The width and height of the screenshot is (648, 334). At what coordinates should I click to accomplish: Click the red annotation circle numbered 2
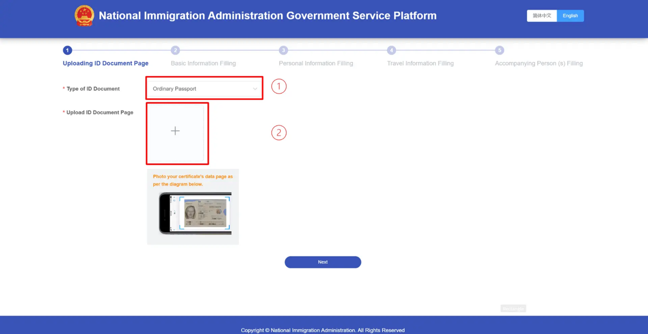(x=279, y=132)
